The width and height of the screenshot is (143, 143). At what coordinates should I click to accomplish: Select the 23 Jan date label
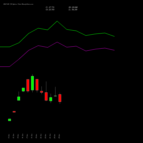(x=45, y=136)
